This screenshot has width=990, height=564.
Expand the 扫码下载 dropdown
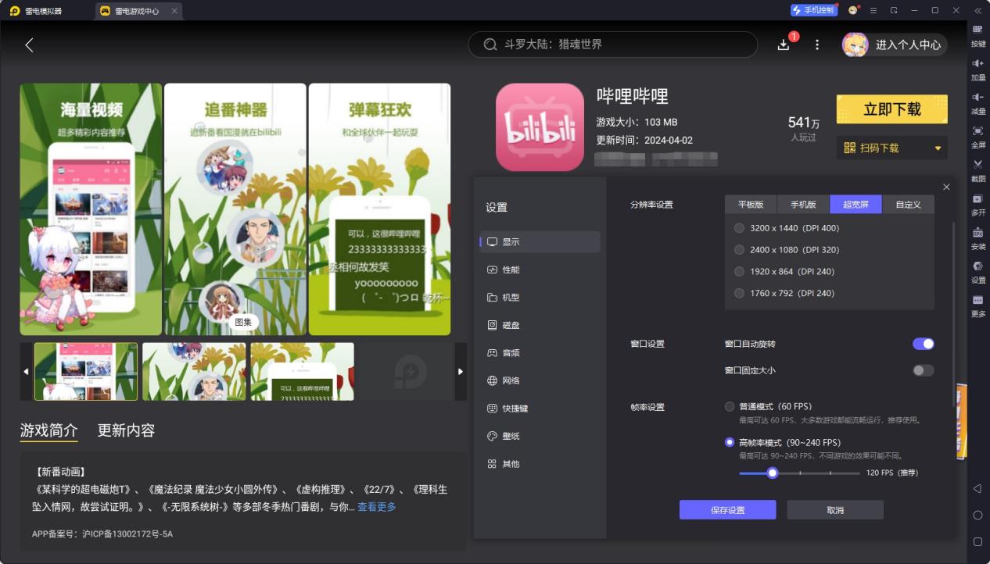click(x=892, y=148)
